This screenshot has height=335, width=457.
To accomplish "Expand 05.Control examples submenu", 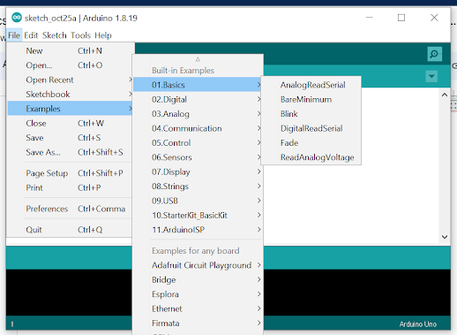I will [198, 142].
